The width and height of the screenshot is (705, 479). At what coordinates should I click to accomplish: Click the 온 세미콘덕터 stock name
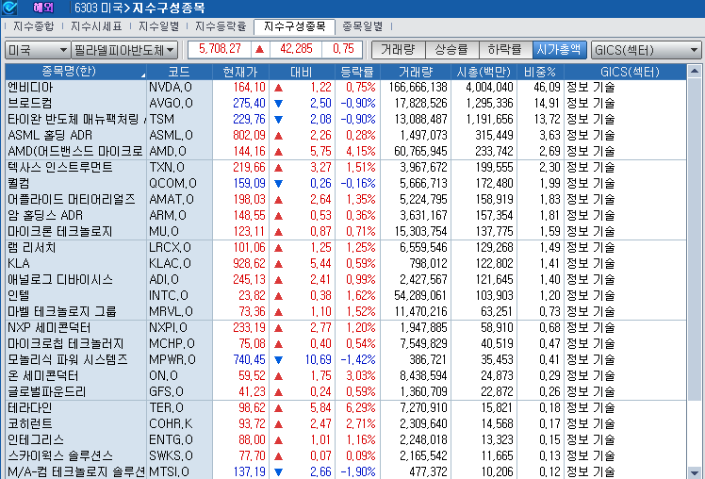(x=42, y=376)
